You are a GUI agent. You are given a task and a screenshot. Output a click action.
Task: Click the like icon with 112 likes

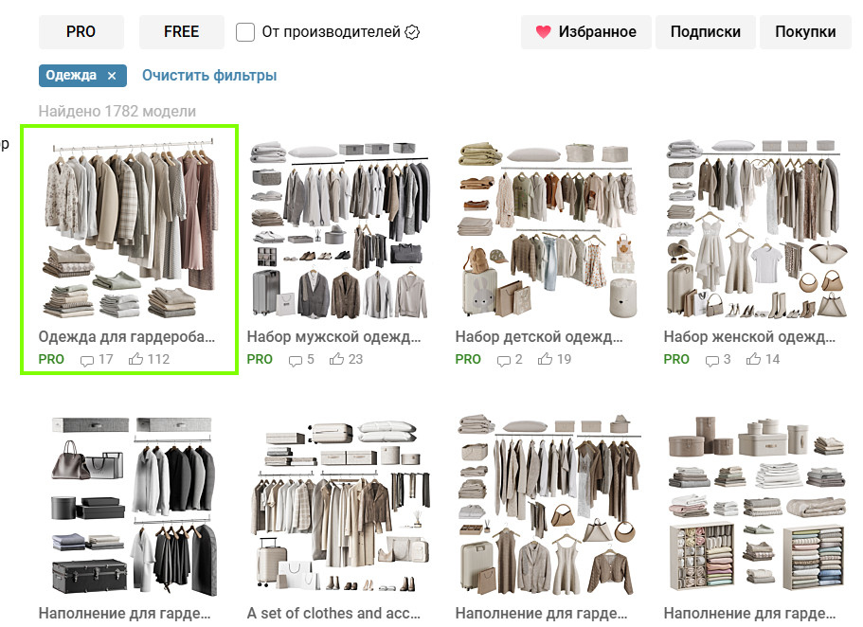point(135,359)
